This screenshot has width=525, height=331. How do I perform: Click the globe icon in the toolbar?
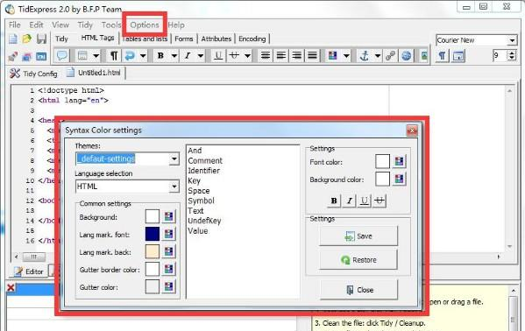[x=406, y=55]
